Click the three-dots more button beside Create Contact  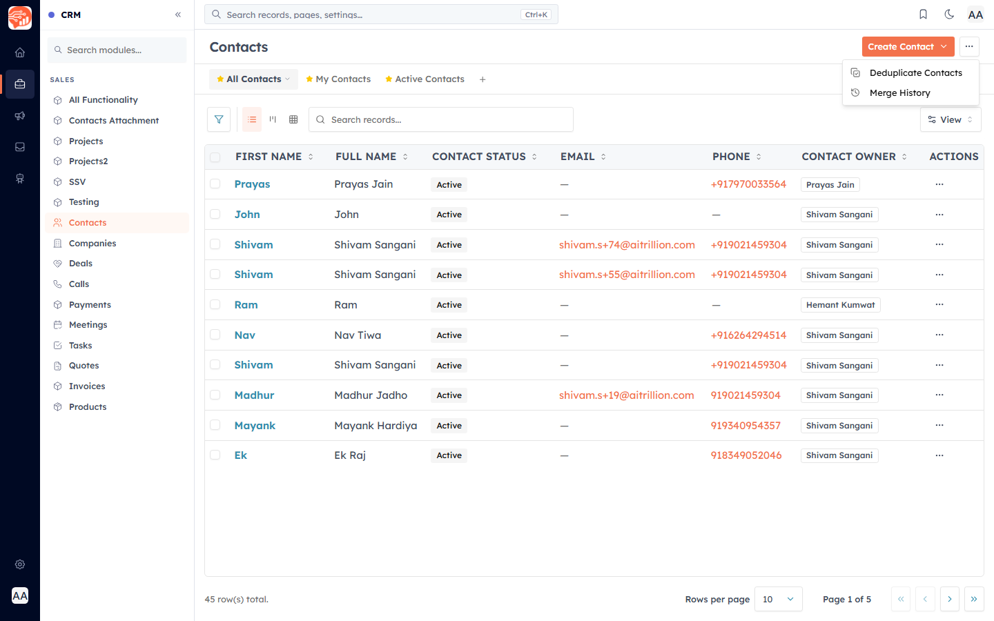click(x=969, y=46)
